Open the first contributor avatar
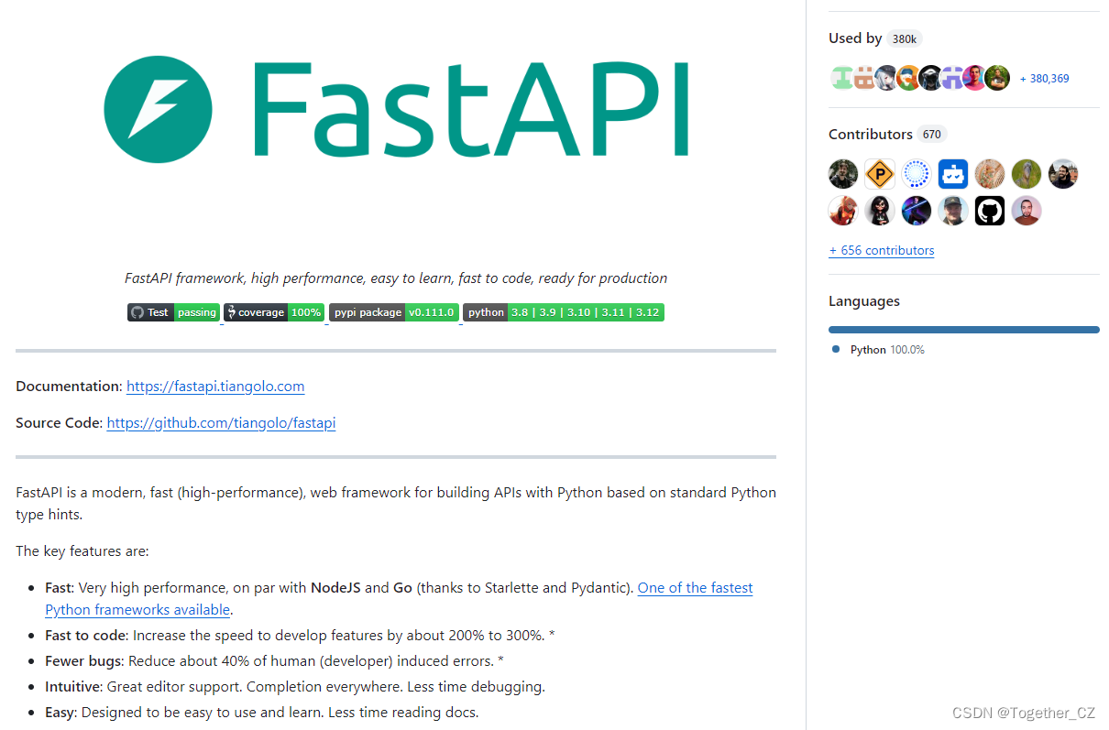Viewport: 1109px width, 730px height. coord(843,173)
